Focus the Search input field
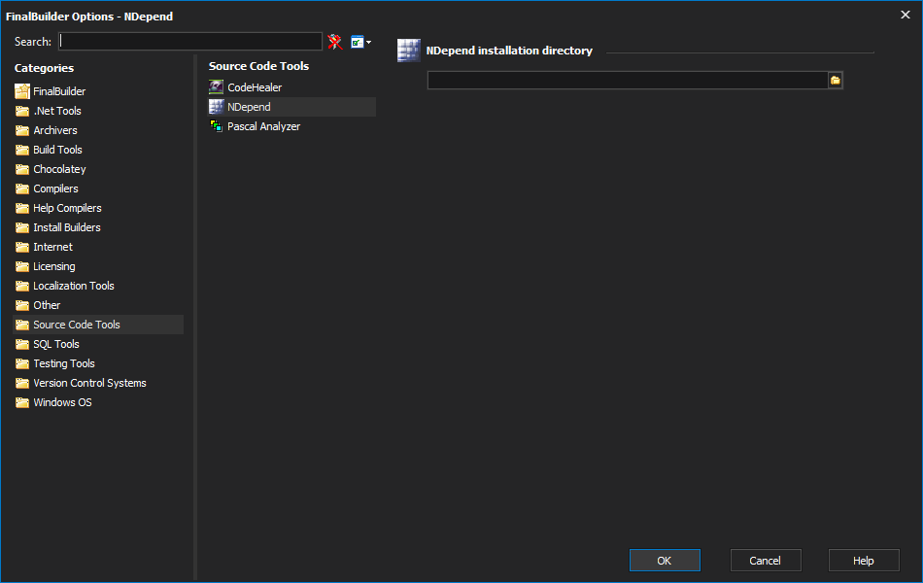923x583 pixels. [x=190, y=41]
